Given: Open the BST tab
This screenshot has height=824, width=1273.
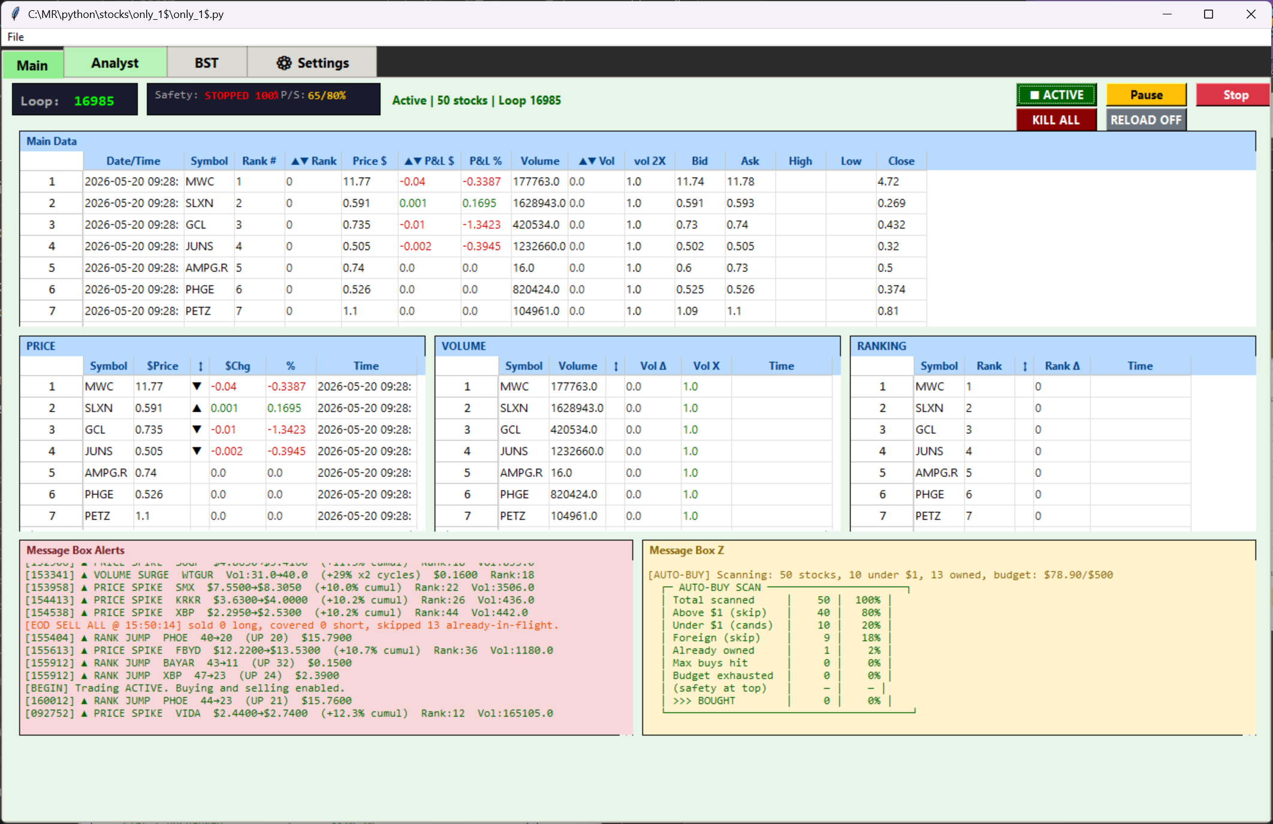Looking at the screenshot, I should [207, 63].
